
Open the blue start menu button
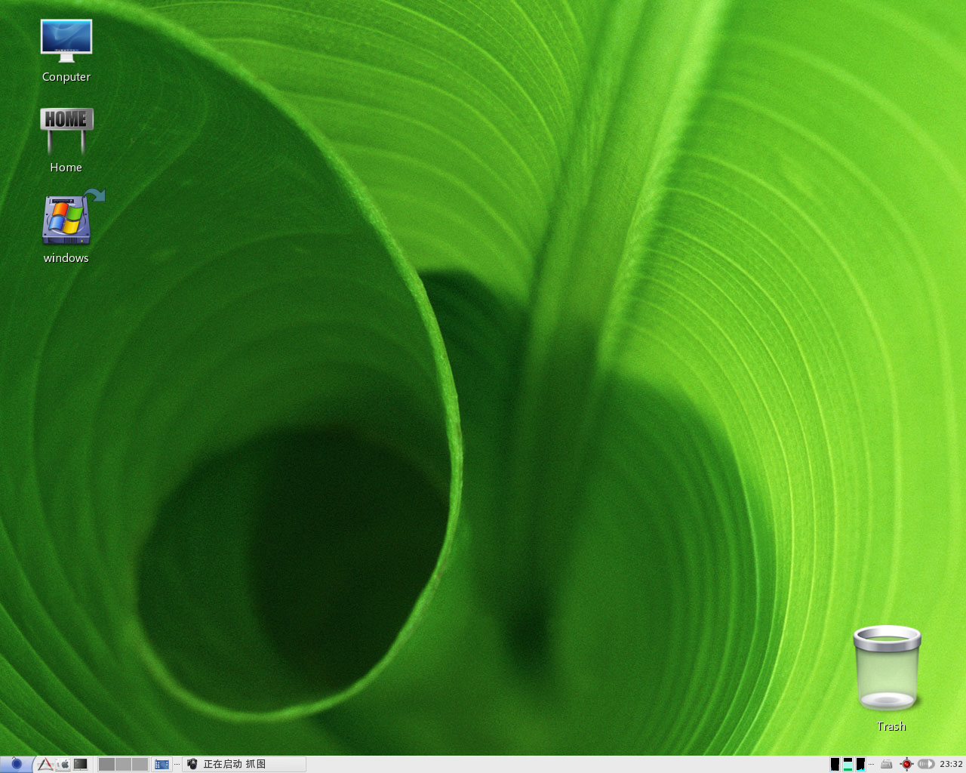click(x=17, y=764)
